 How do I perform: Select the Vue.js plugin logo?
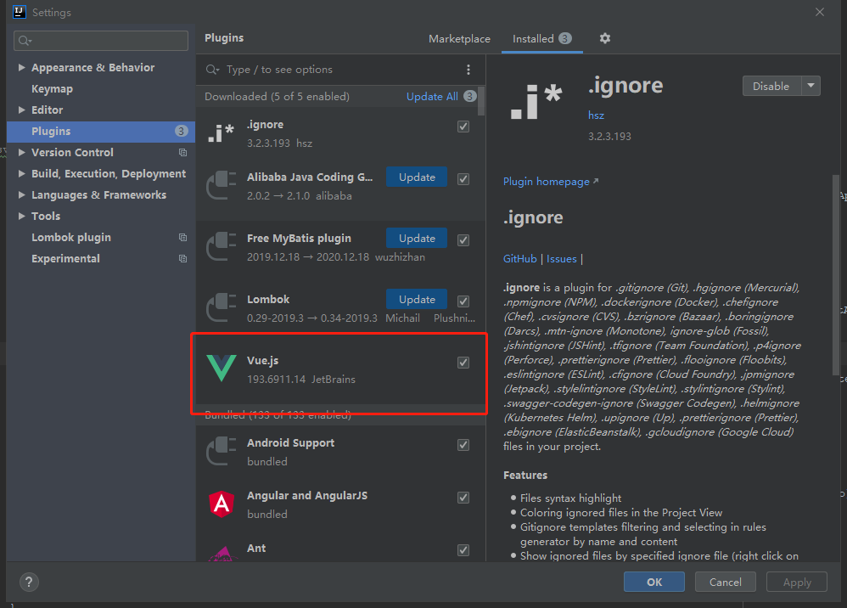click(221, 368)
